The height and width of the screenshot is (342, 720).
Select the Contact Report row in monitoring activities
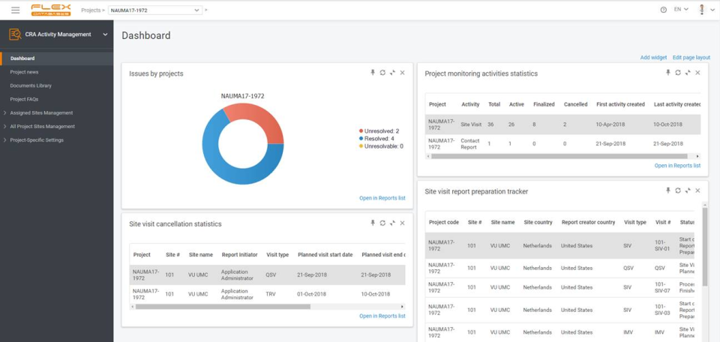pos(563,144)
